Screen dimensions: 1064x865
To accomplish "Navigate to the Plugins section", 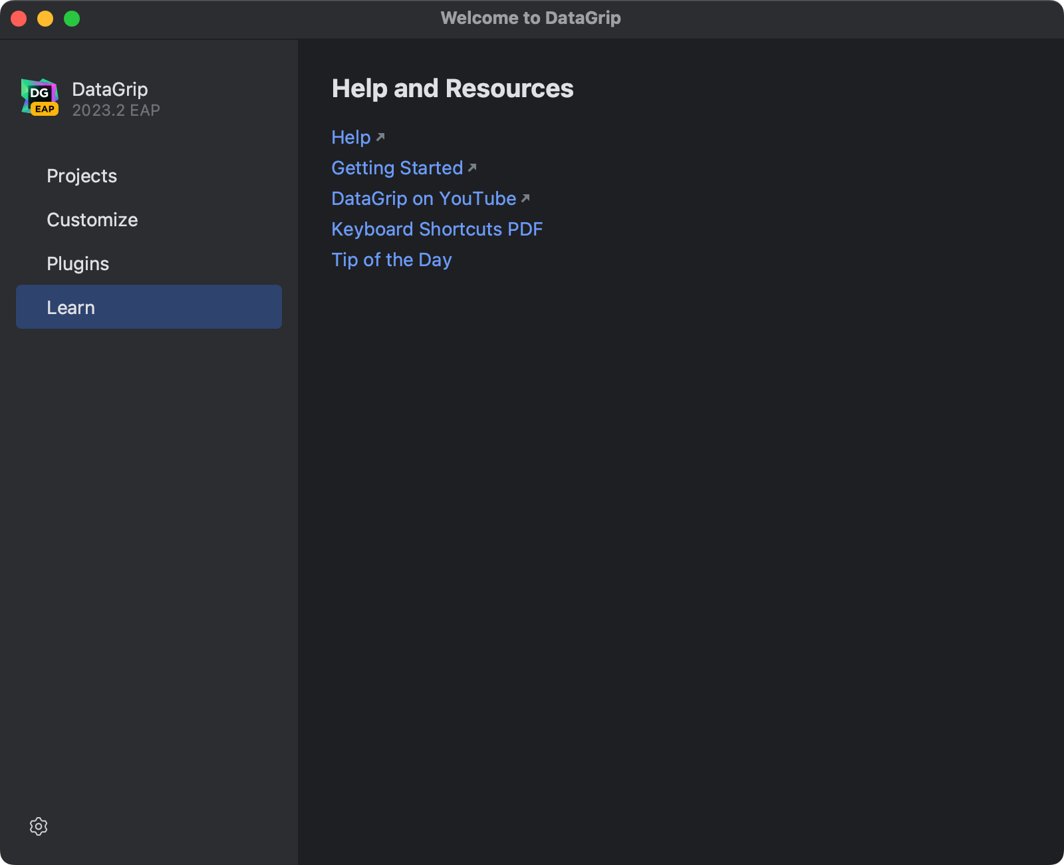I will point(78,263).
